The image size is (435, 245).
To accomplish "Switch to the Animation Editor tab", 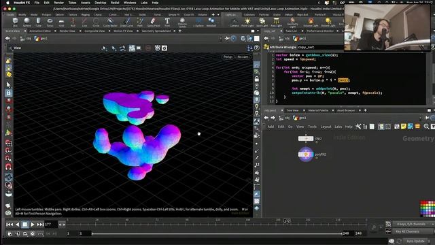I will pyautogui.click(x=40, y=31).
